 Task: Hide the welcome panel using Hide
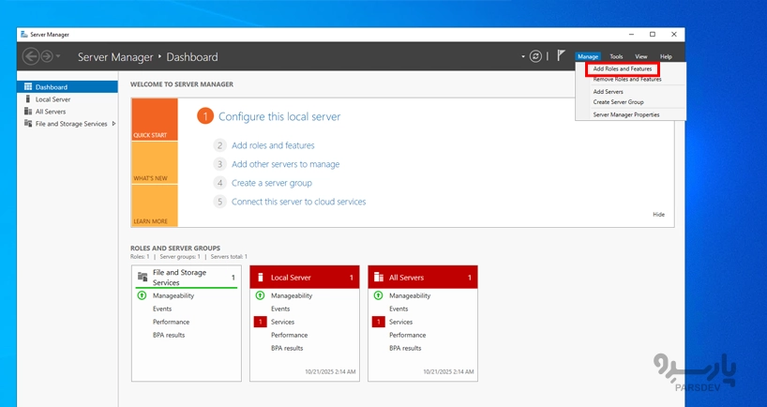coord(658,214)
